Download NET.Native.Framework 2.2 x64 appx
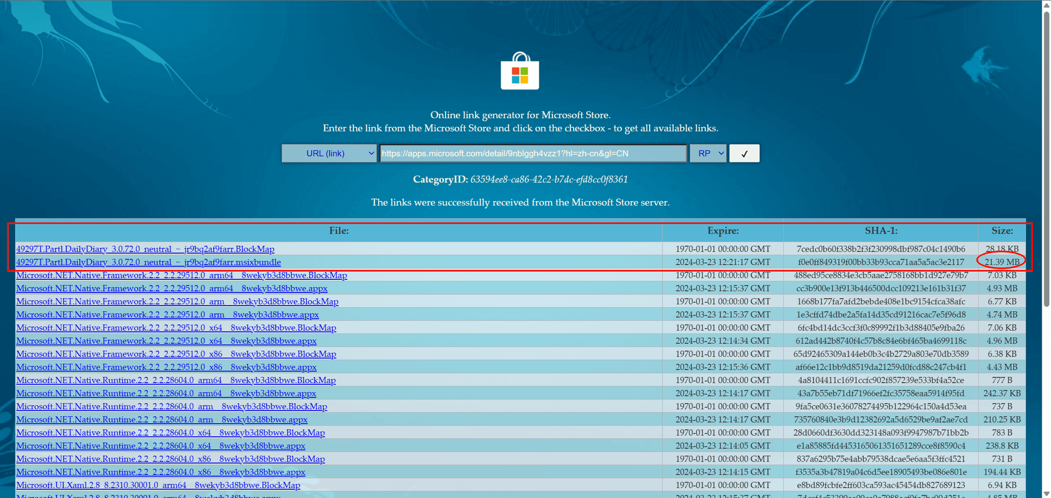 pos(166,341)
